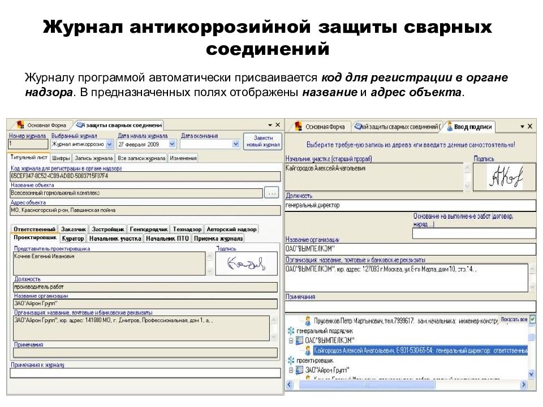Click signature image in Ввод подписи
The image size is (543, 407).
pyautogui.click(x=505, y=177)
